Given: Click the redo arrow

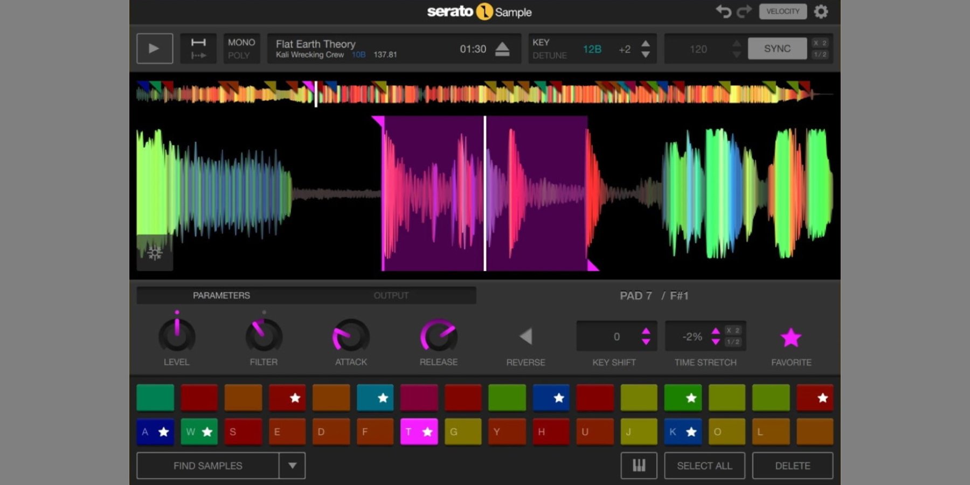Looking at the screenshot, I should [744, 11].
